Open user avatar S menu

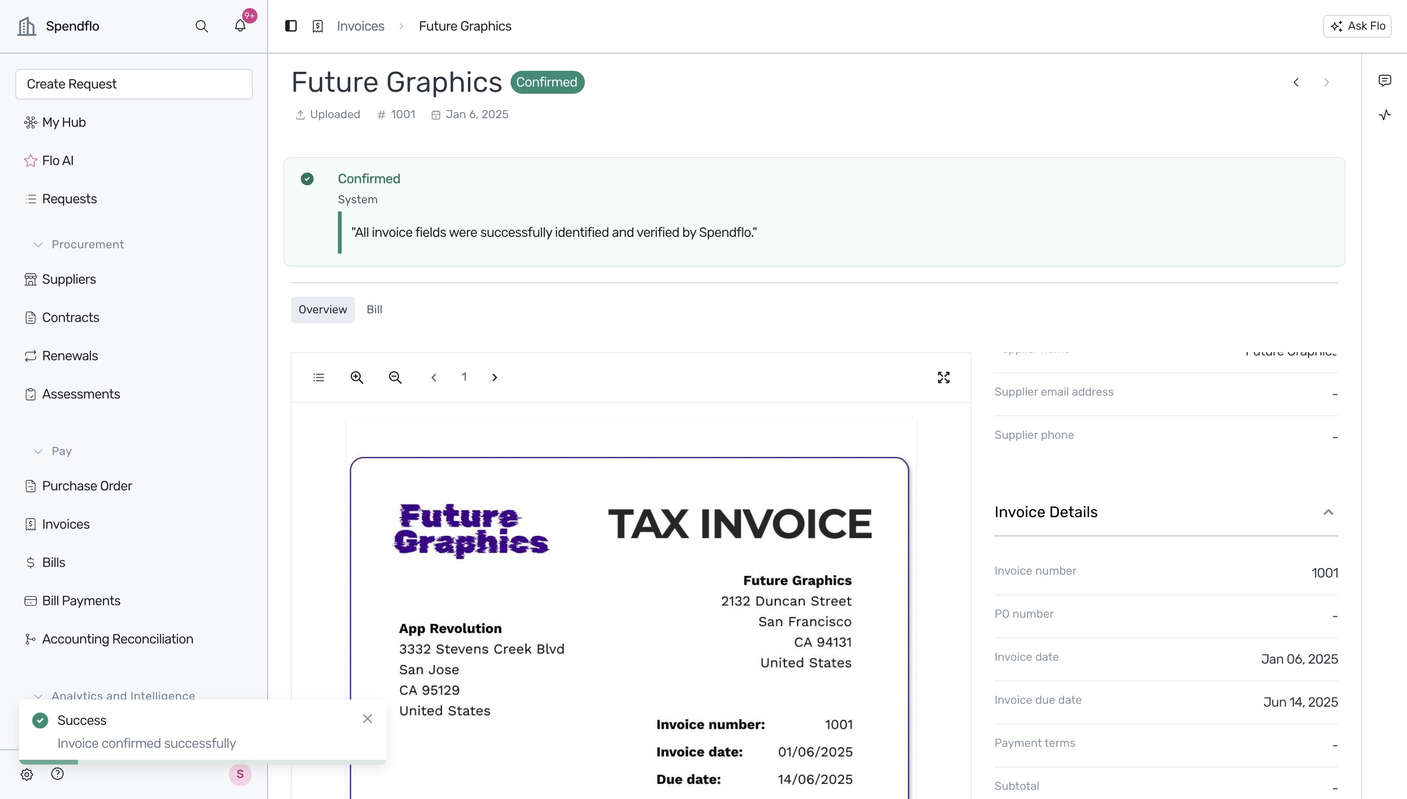point(240,774)
